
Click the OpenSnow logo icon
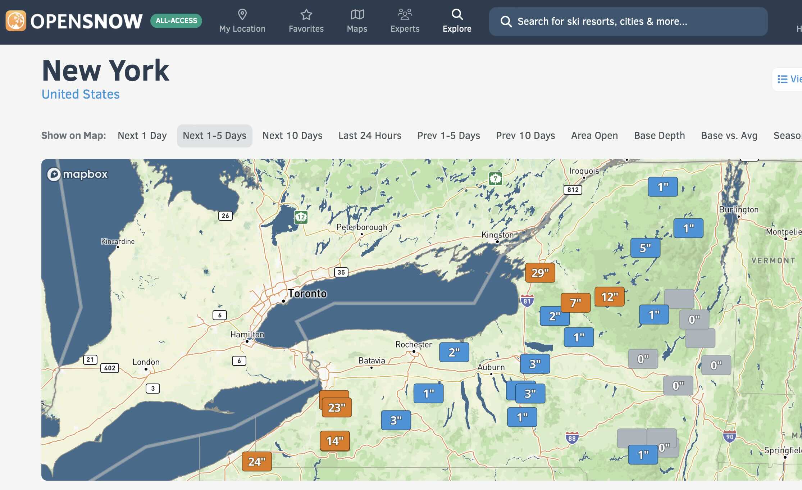(x=16, y=21)
